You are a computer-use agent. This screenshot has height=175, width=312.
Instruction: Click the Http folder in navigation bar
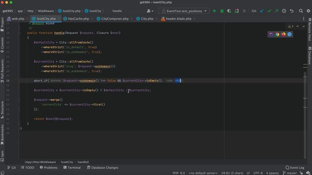30,11
